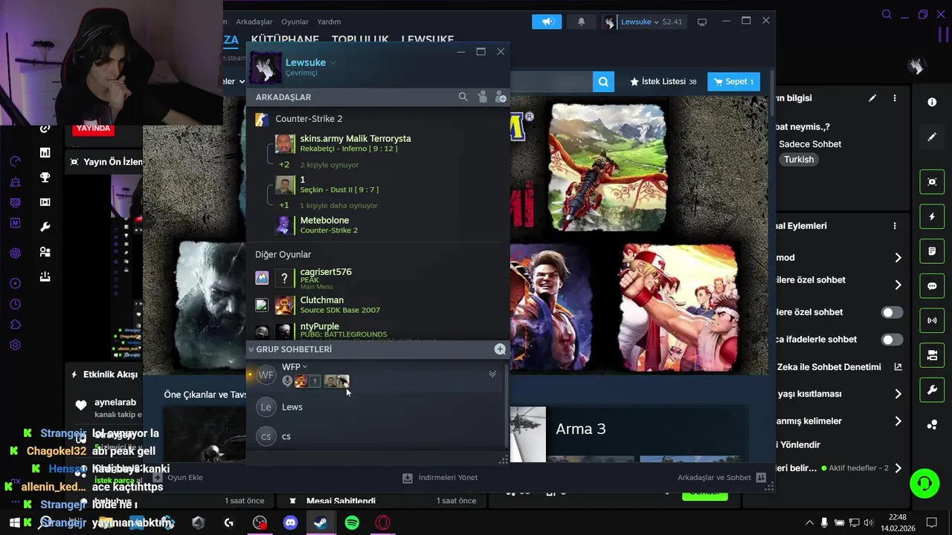Open external link for Zeka ile Sohbet Denetimi
Viewport: 952px width, 535px height.
pyautogui.click(x=898, y=366)
